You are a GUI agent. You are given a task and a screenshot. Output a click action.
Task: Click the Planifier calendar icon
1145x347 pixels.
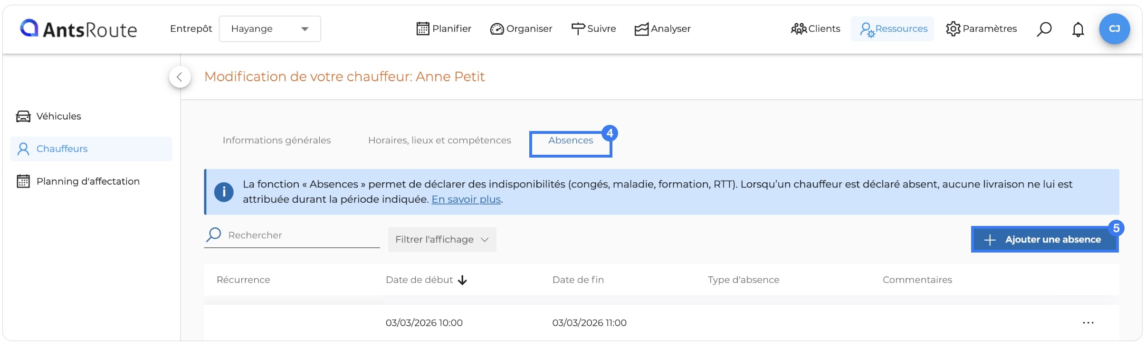(x=423, y=29)
